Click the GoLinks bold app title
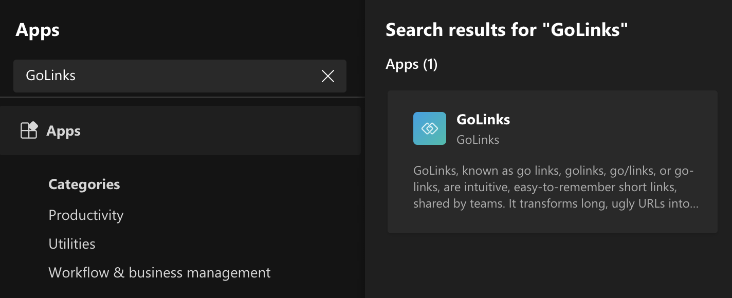 [x=483, y=119]
